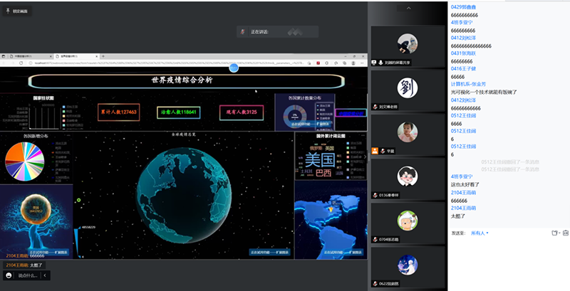Type in the 说点什么 chat input field
The height and width of the screenshot is (291, 570).
click(x=27, y=275)
